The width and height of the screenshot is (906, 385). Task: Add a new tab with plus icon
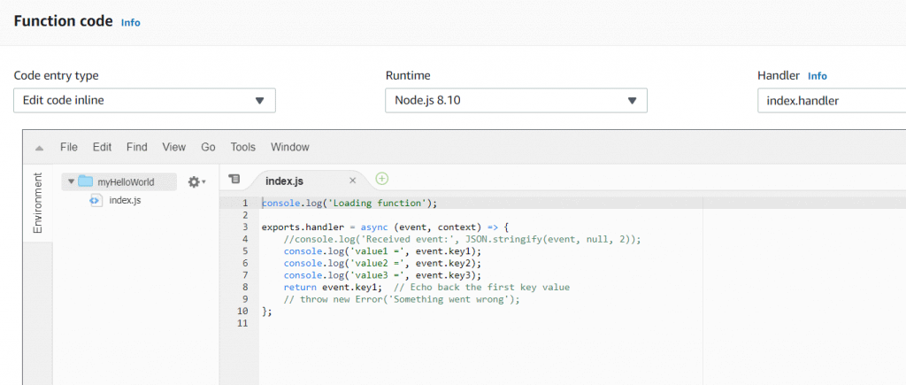click(381, 179)
